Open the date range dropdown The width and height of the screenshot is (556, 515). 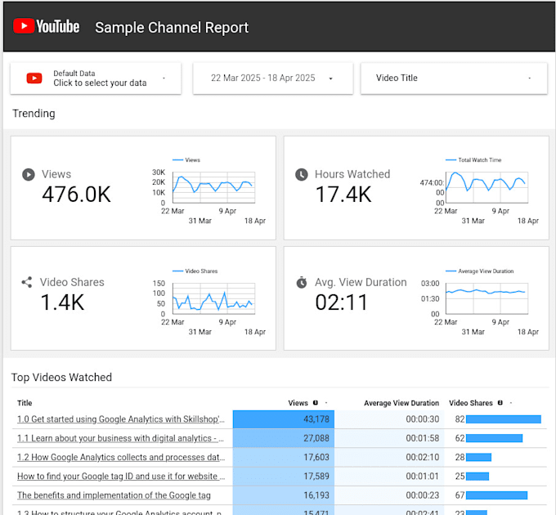tap(272, 78)
